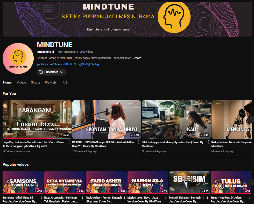Open more options for Fabio Asher Rumah Singgah
Viewport: 254px width, 204px height.
[x=124, y=198]
